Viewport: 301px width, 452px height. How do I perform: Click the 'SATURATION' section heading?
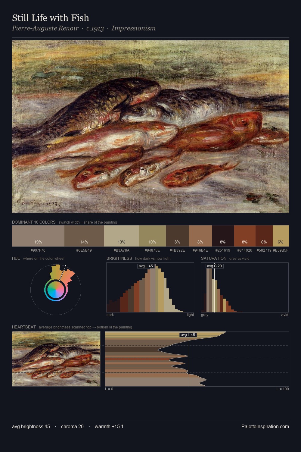click(214, 258)
